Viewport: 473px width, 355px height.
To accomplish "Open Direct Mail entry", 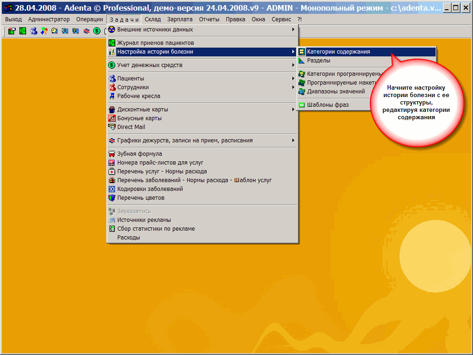I will [131, 127].
